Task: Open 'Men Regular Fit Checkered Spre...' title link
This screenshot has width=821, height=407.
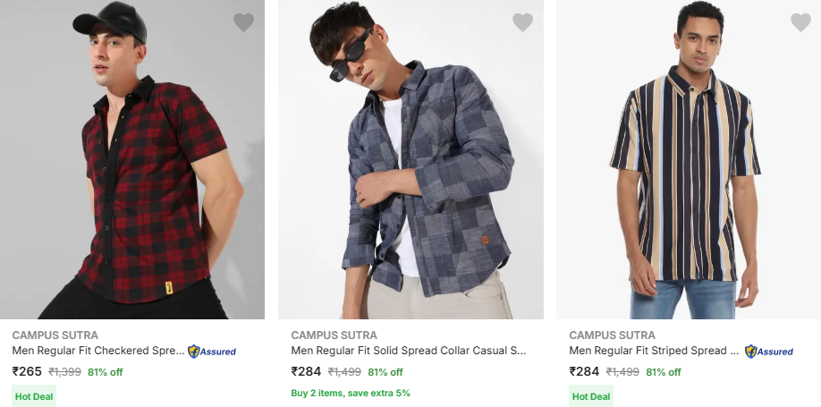Action: (98, 351)
